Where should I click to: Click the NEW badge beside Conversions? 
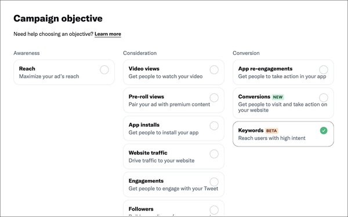278,97
